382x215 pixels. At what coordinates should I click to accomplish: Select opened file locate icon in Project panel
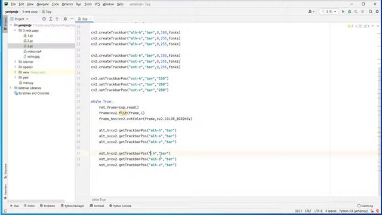44,19
